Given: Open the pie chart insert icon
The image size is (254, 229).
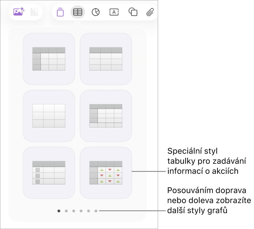Looking at the screenshot, I should 95,12.
